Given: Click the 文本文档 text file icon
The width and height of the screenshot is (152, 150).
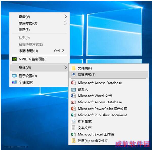Looking at the screenshot, I should pyautogui.click(x=73, y=128).
